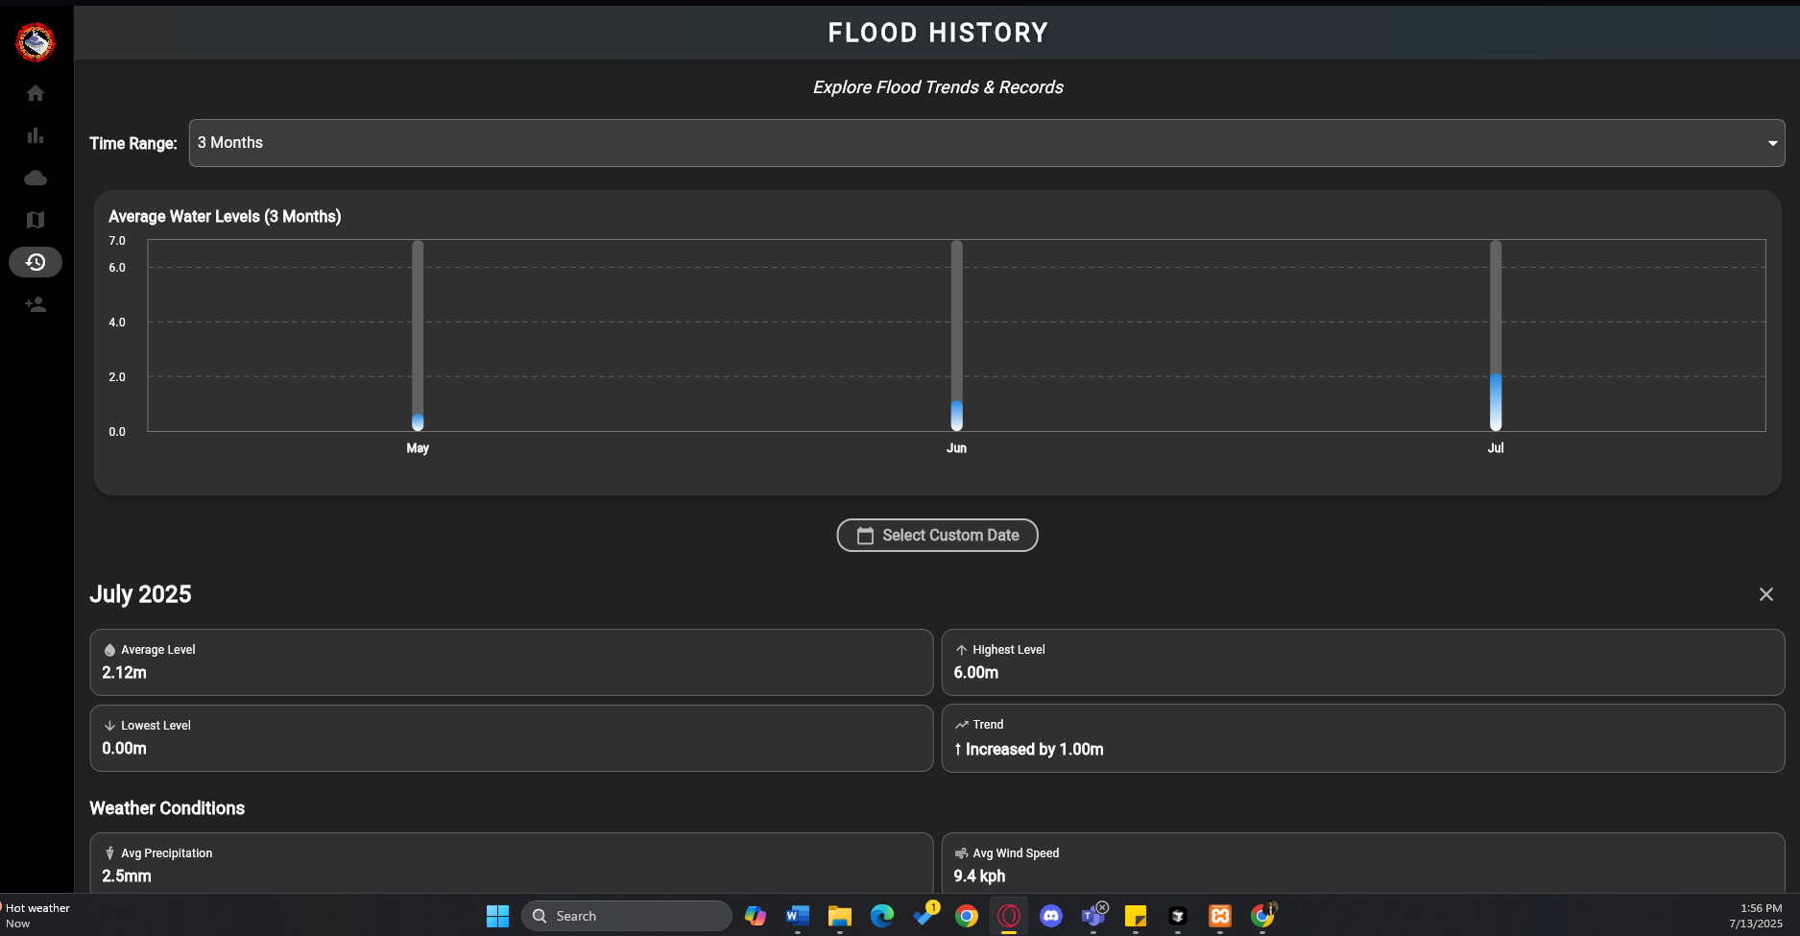Image resolution: width=1800 pixels, height=936 pixels.
Task: Click the Jun label on the chart axis
Action: coord(956,448)
